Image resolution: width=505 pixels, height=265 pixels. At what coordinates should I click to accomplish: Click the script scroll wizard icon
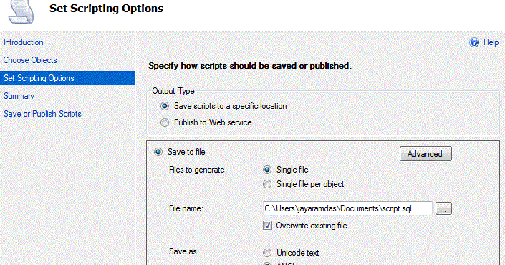coord(21,11)
